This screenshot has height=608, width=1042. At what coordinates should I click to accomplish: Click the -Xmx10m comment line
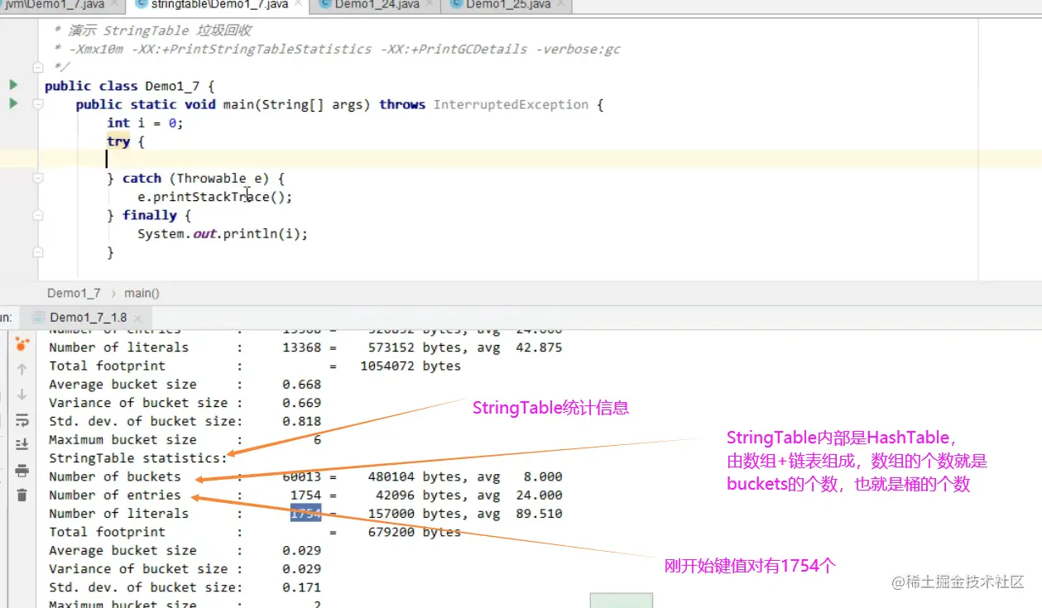pos(338,49)
